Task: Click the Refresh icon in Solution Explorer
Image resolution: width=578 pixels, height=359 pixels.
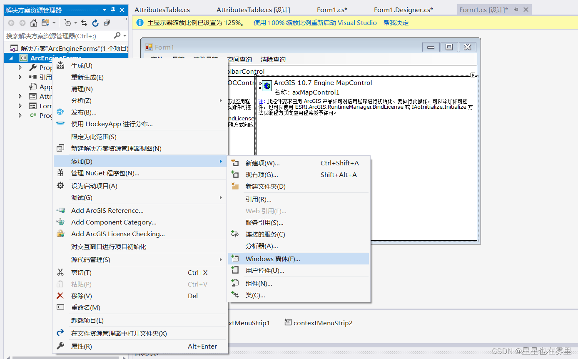Action: pyautogui.click(x=95, y=23)
